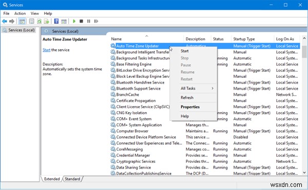Switch to the Extended tab
The height and width of the screenshot is (190, 308).
pos(52,179)
